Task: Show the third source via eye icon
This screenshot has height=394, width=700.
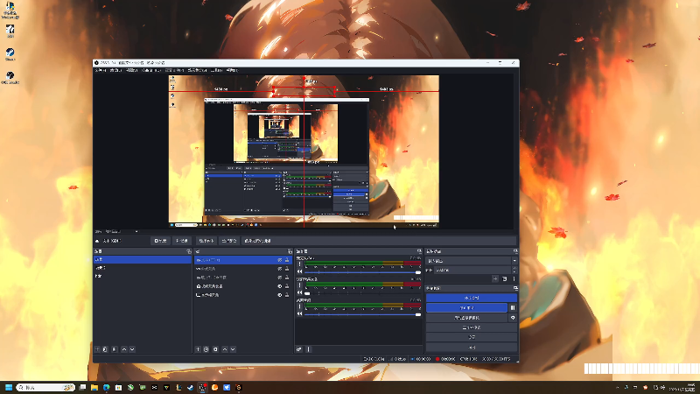Action: click(280, 278)
